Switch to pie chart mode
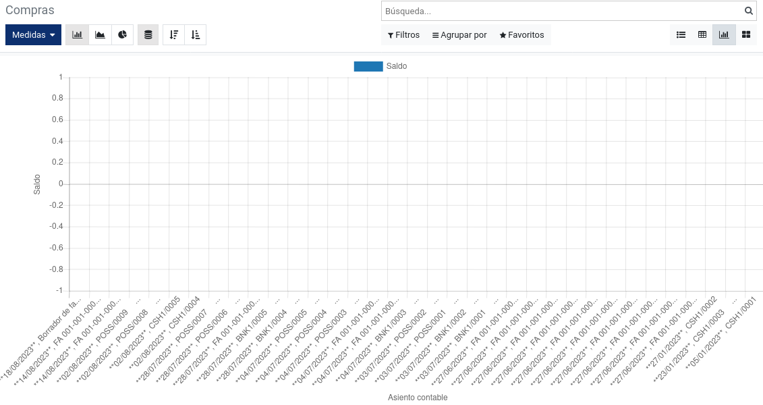 (x=123, y=34)
